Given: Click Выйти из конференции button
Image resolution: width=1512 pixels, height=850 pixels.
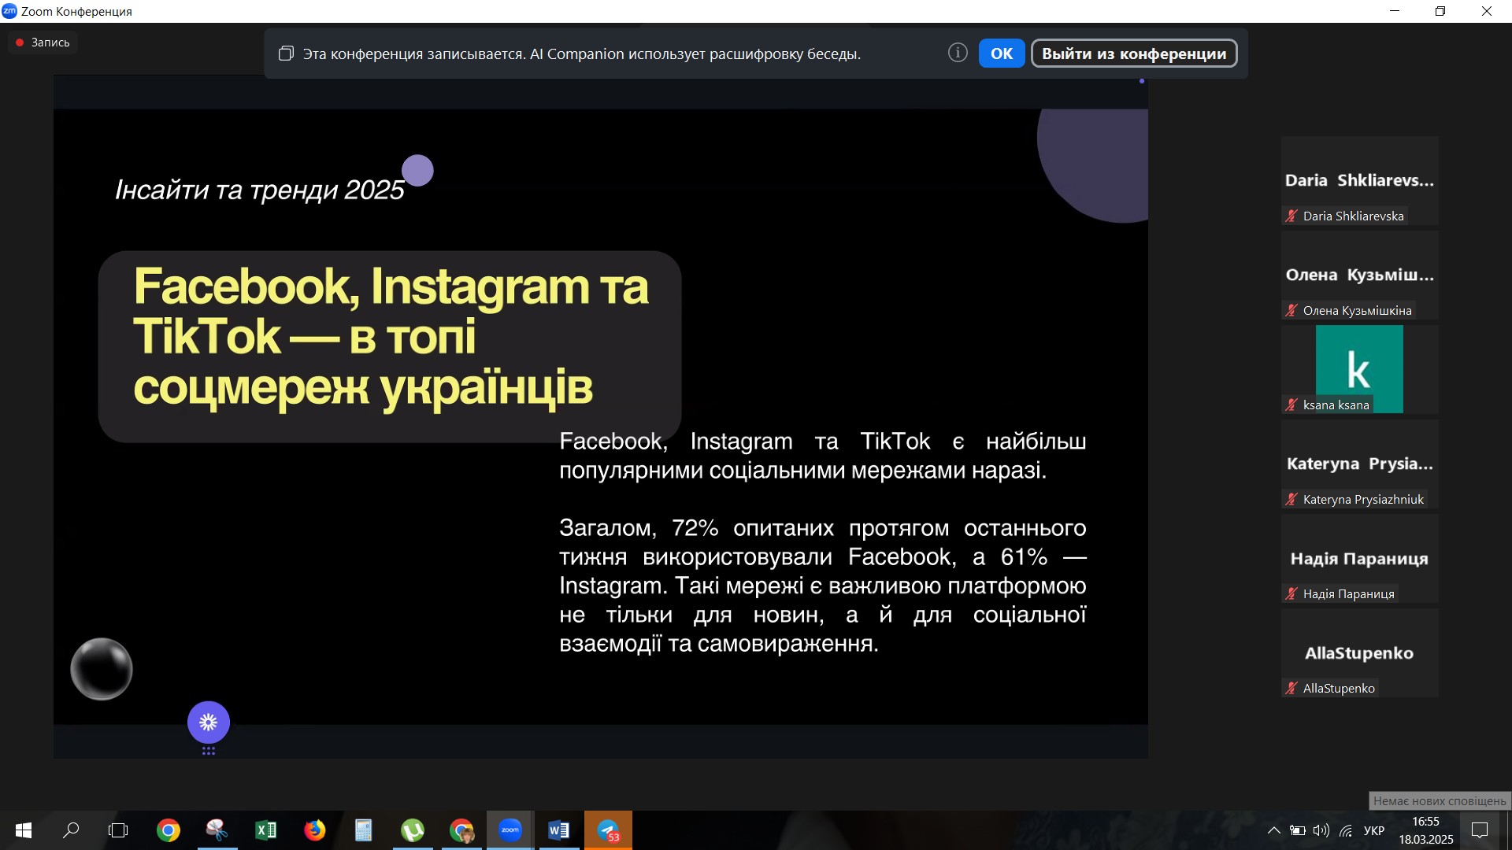Looking at the screenshot, I should click(x=1134, y=54).
